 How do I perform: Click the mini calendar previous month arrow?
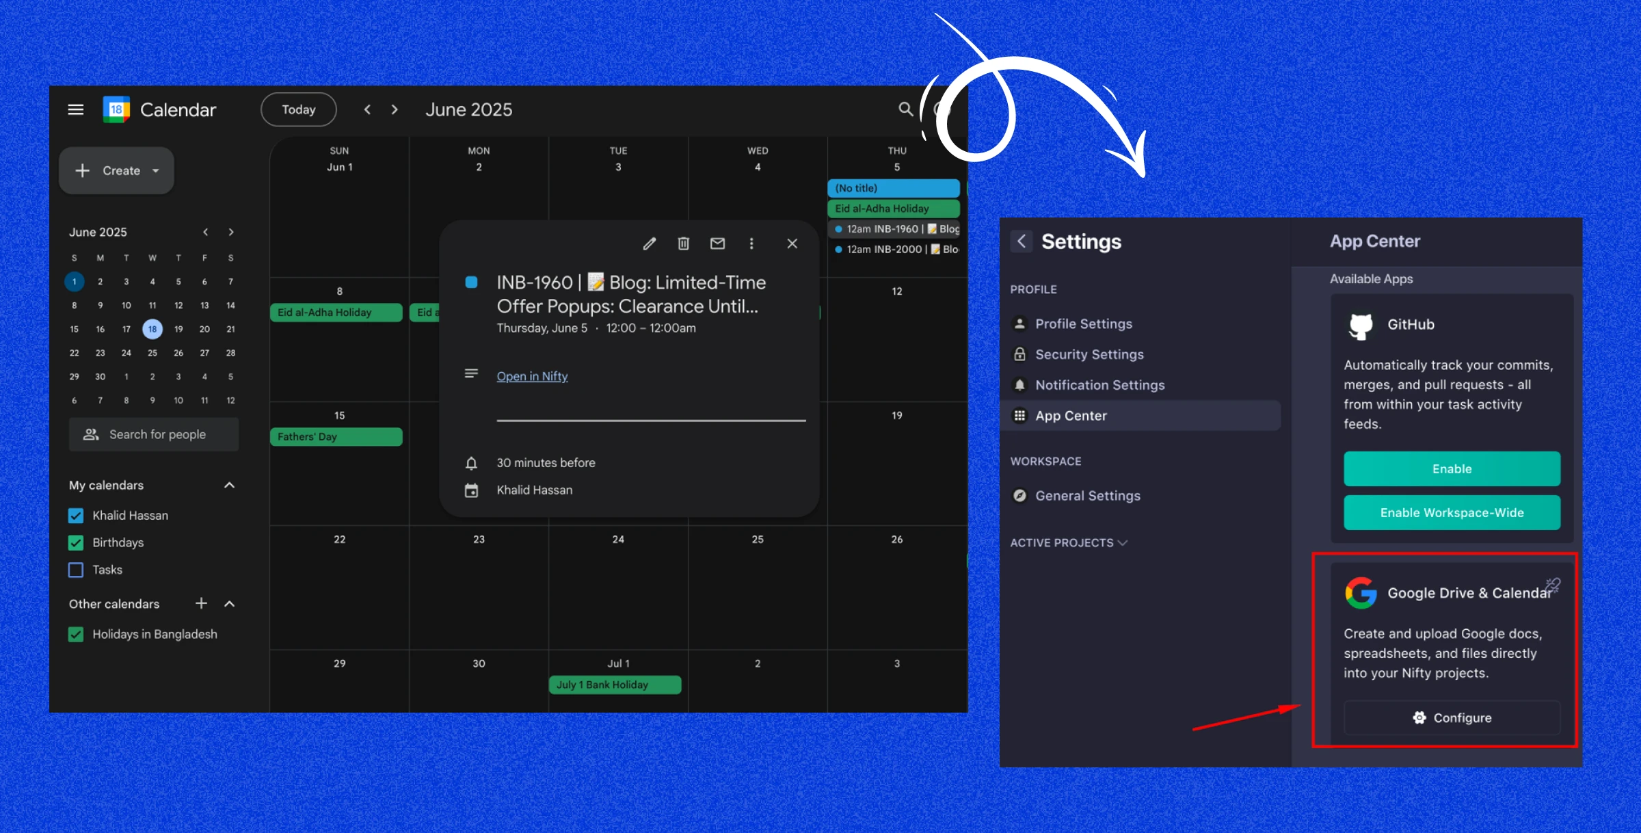205,233
